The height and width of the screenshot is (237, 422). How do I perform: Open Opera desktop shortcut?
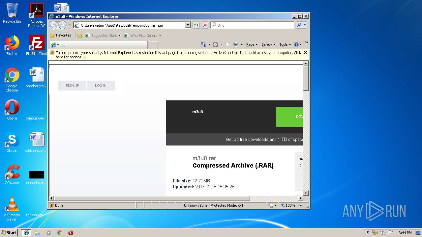[x=12, y=110]
